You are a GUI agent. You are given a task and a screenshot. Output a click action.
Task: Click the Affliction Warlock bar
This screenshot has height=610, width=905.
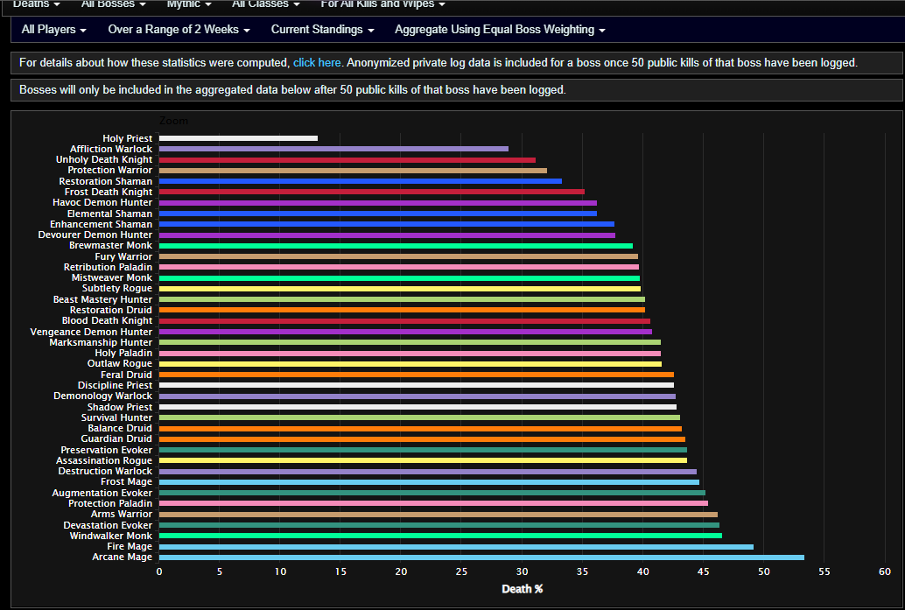333,149
